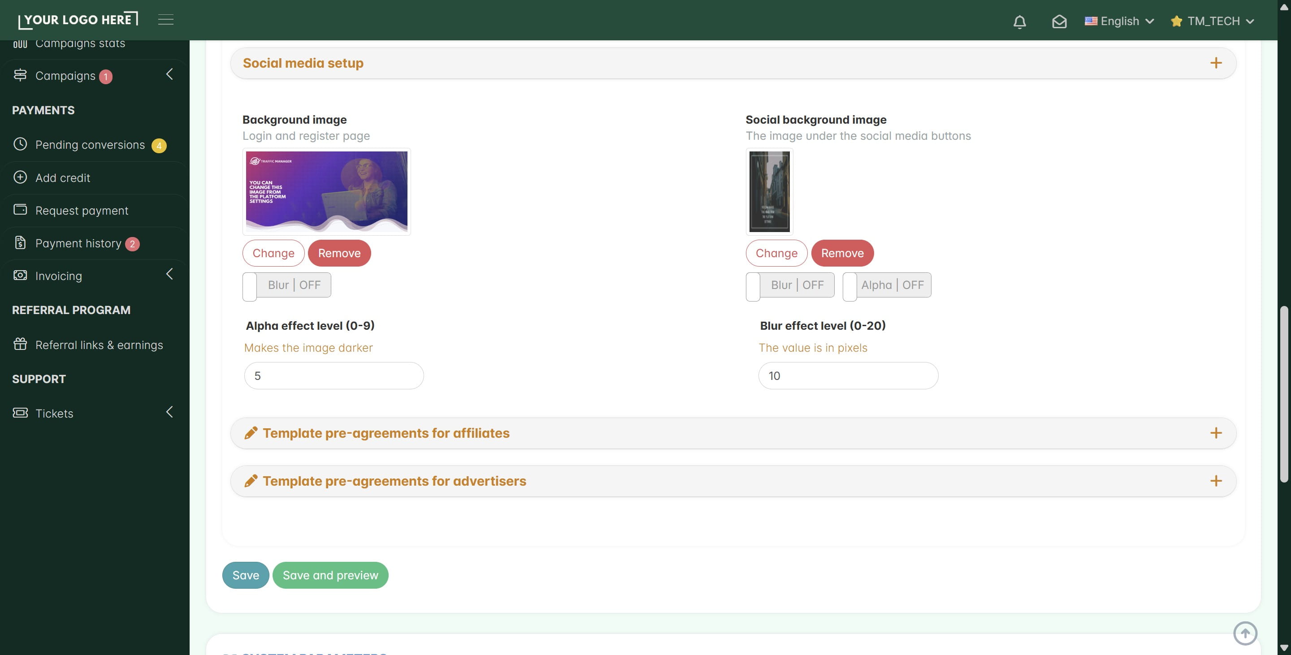Screen dimensions: 1291x655
Task: Expand the Tickets submenu chevron
Action: [x=169, y=412]
